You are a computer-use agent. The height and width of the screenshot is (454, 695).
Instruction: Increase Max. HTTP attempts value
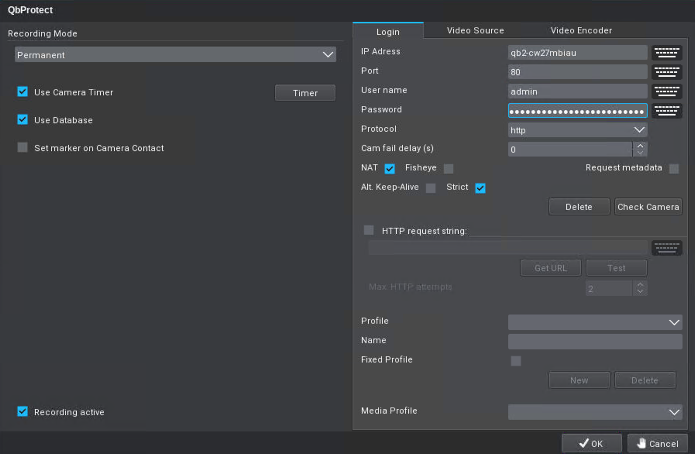[x=640, y=285]
